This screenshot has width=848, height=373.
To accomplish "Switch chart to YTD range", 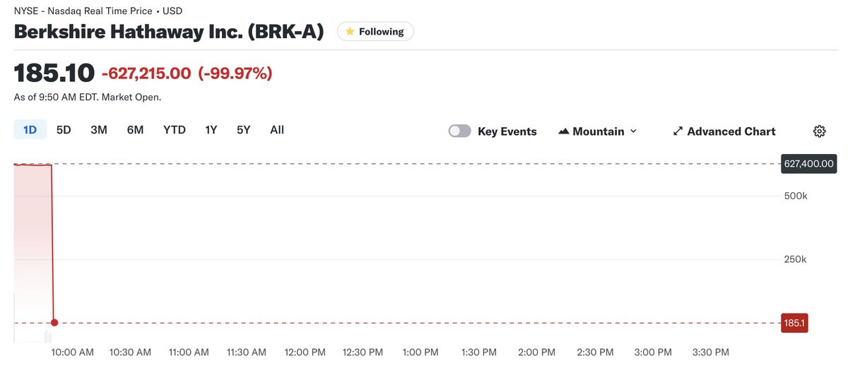I will pyautogui.click(x=175, y=130).
